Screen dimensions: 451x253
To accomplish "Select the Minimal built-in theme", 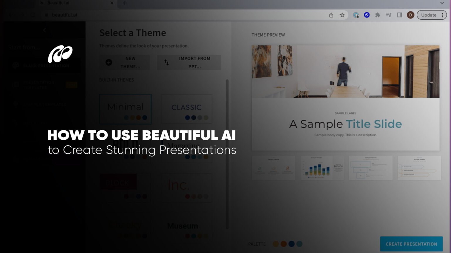I will click(x=125, y=109).
